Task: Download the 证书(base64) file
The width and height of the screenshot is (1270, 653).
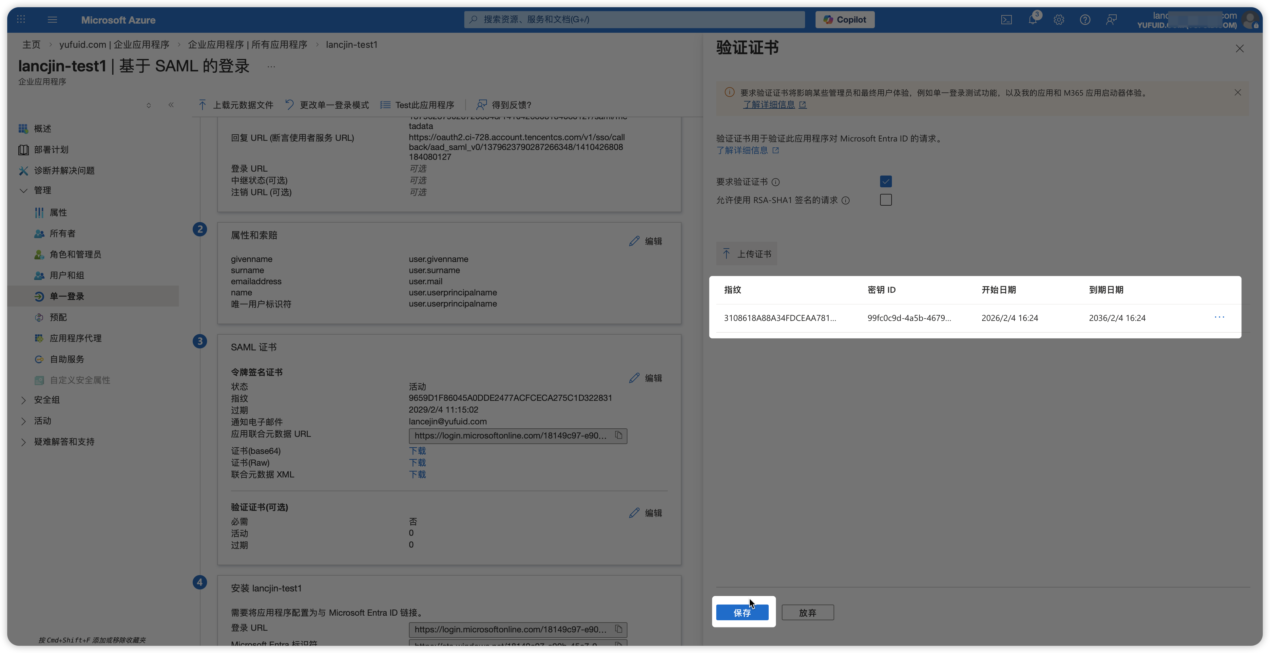Action: [x=417, y=451]
